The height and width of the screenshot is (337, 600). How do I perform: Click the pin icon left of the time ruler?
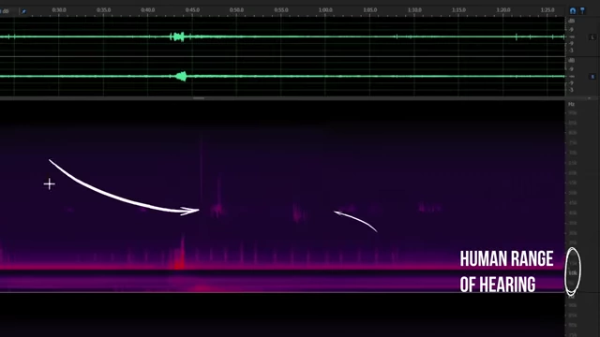tap(23, 11)
